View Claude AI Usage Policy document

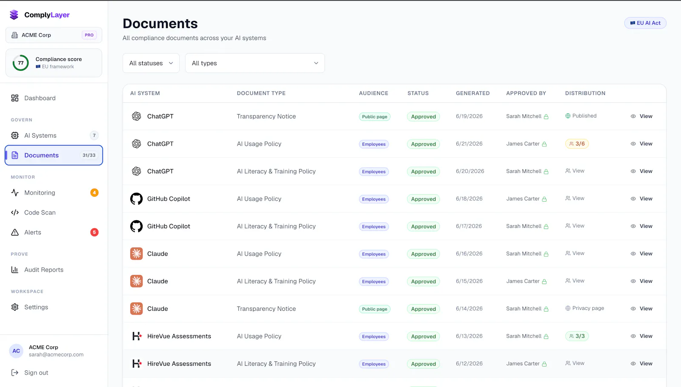pos(641,254)
